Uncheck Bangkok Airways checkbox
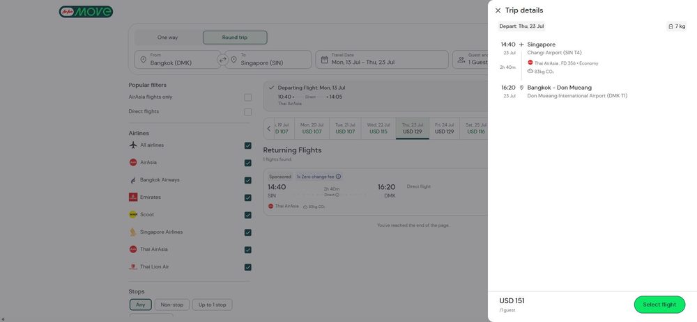The width and height of the screenshot is (697, 322). [x=247, y=181]
